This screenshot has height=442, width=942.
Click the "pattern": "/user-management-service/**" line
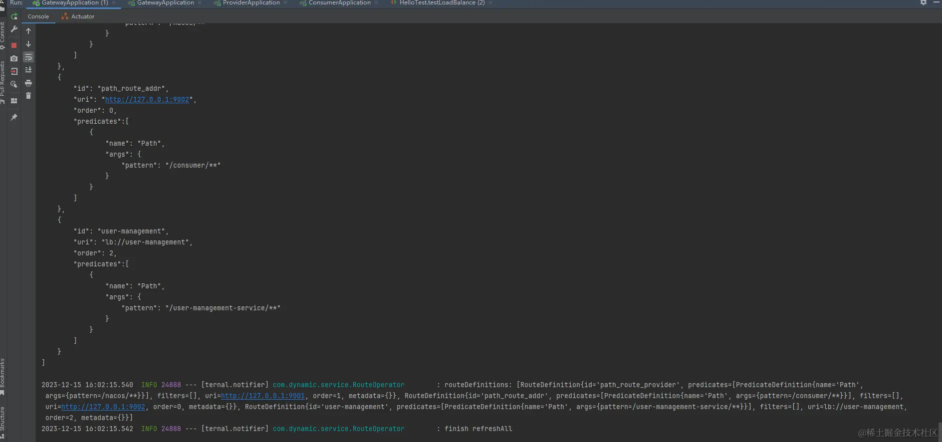[x=201, y=308]
